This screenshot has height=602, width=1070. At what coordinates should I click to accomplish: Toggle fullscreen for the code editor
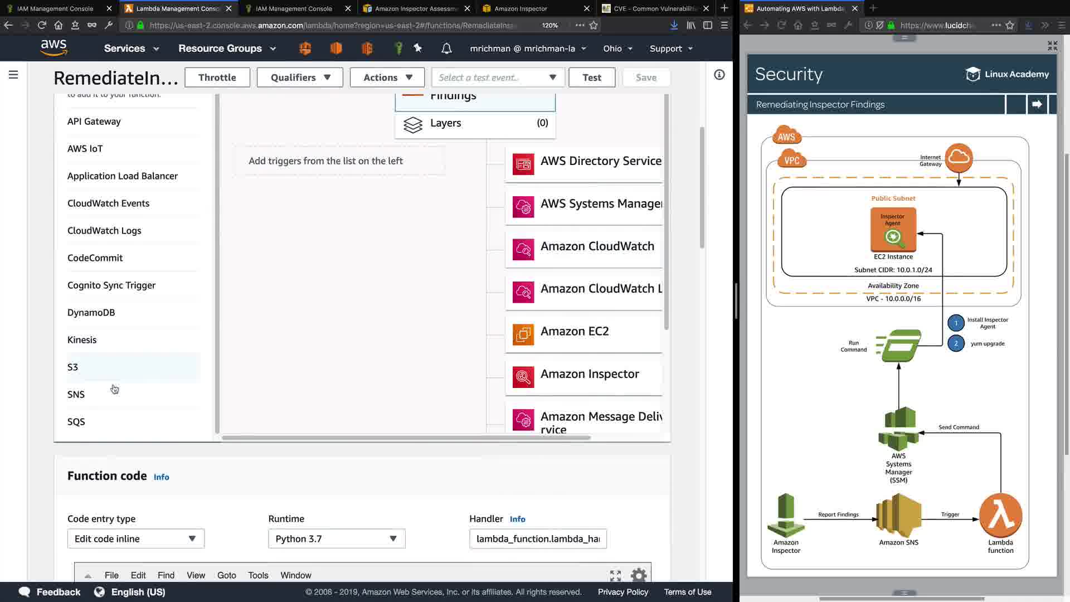pos(615,575)
